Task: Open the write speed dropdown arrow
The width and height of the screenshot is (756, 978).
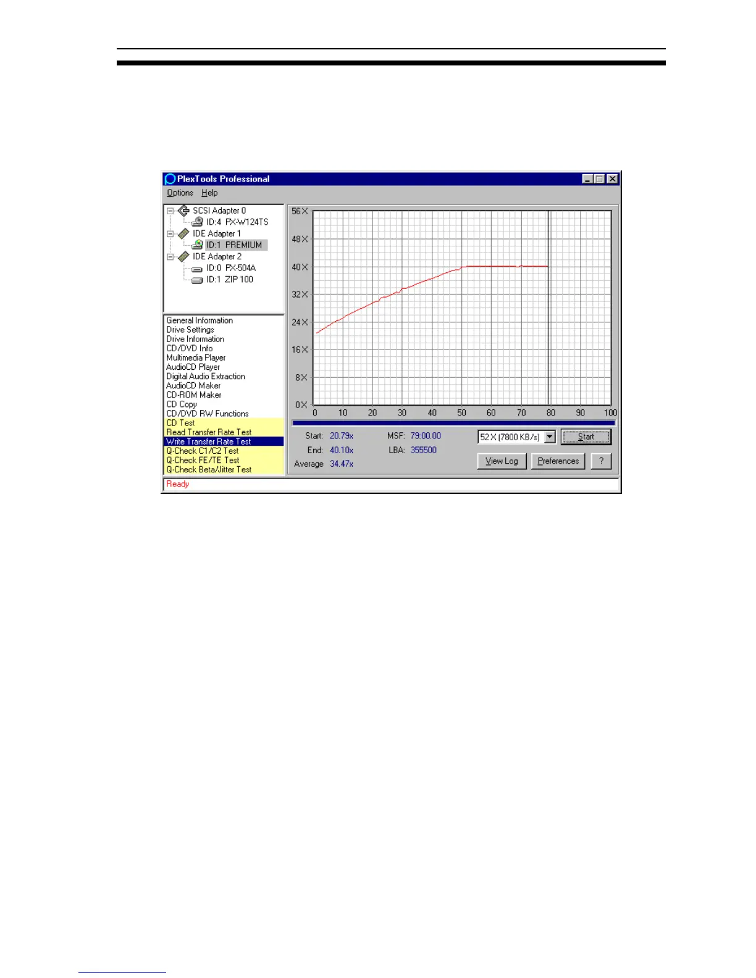Action: 550,437
